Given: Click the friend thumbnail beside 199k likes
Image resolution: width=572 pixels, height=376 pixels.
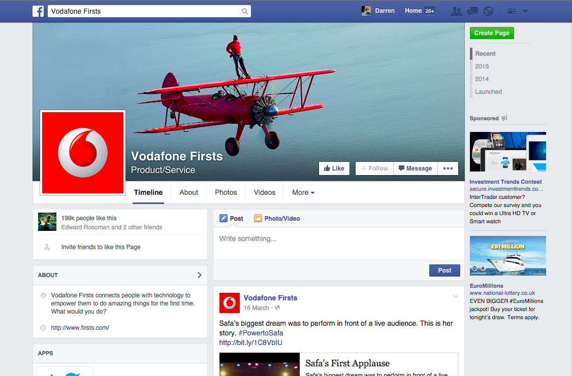Looking at the screenshot, I should (x=47, y=222).
